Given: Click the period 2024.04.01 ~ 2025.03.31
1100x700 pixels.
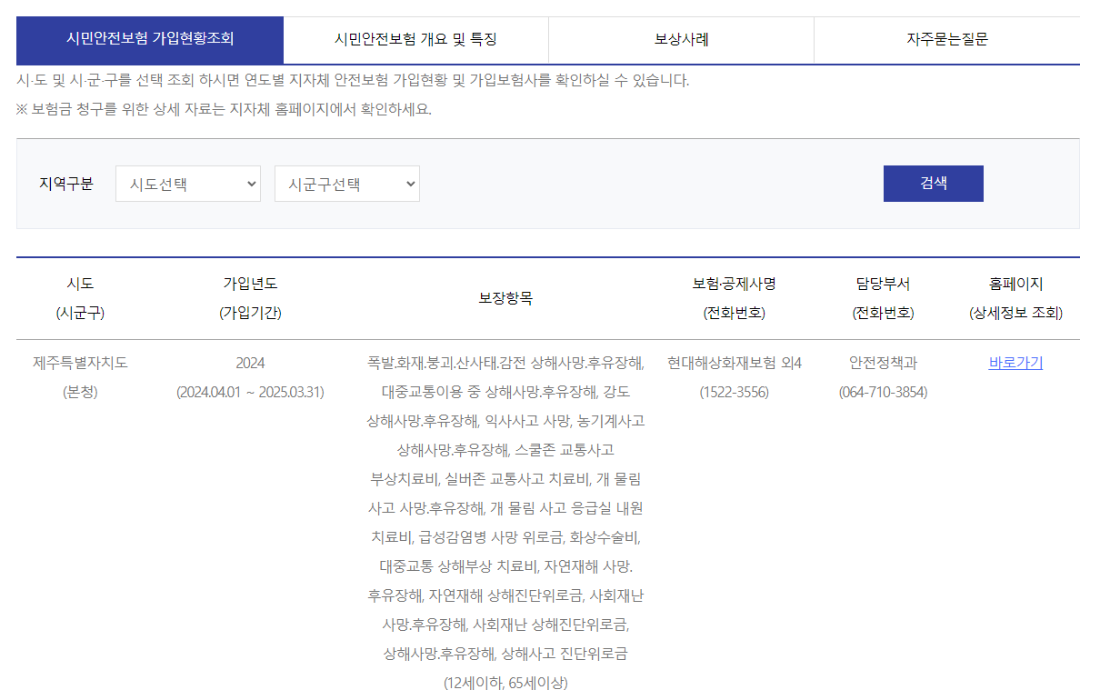Looking at the screenshot, I should click(x=250, y=392).
